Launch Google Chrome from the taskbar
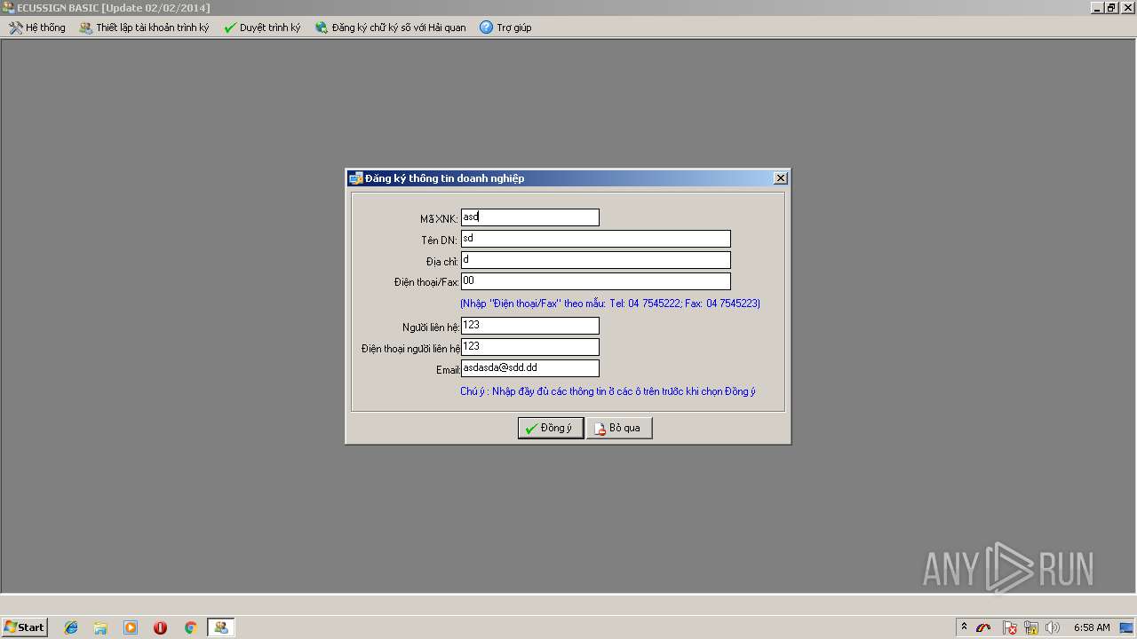Image resolution: width=1137 pixels, height=639 pixels. 190,627
